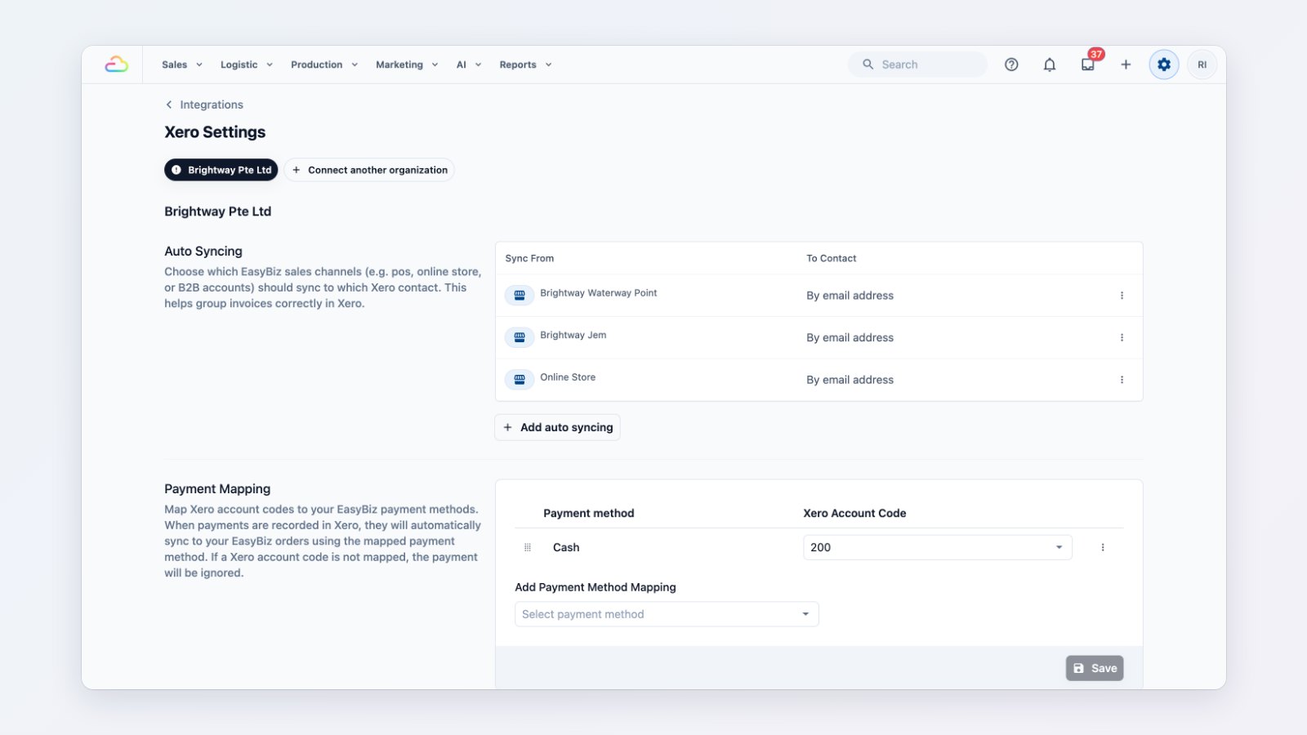Open options menu for Brightway Jem row
Image resolution: width=1307 pixels, height=735 pixels.
pos(1122,337)
